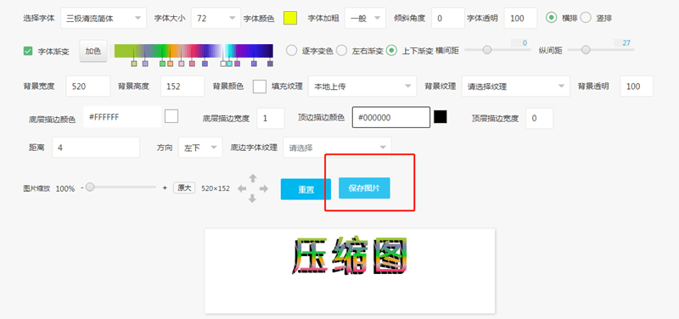Screen dimensions: 679x319
Task: Click the 图片缩放 slider handle
Action: point(90,187)
